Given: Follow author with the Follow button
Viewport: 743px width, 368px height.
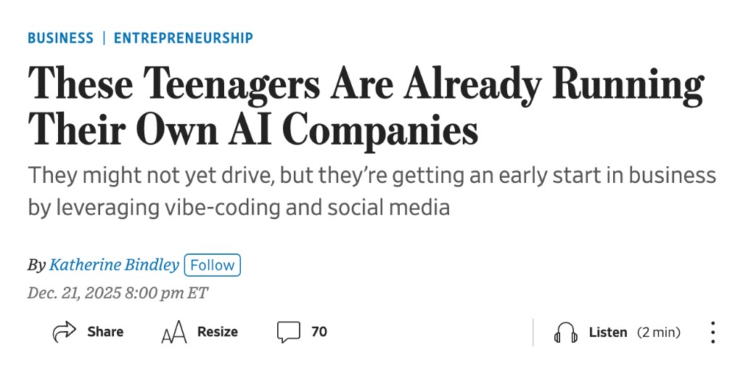Looking at the screenshot, I should [213, 265].
